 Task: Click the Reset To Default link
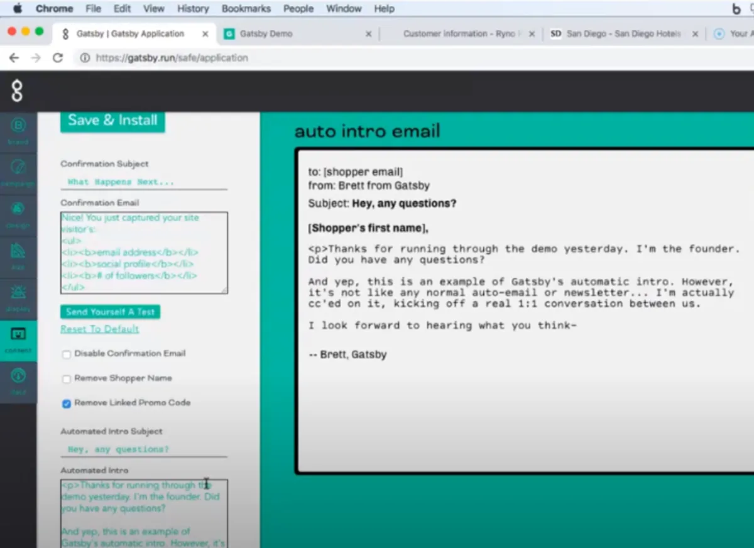point(100,329)
